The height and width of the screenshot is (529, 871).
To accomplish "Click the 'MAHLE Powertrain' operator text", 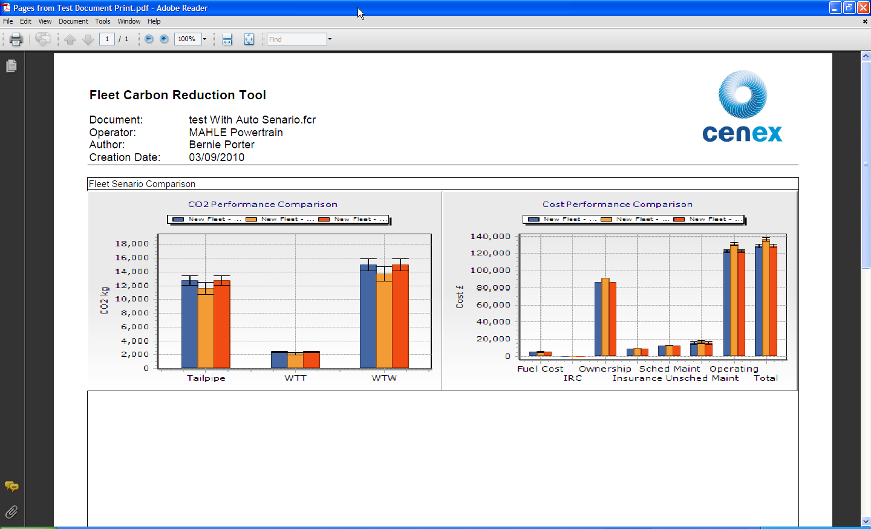I will point(236,133).
